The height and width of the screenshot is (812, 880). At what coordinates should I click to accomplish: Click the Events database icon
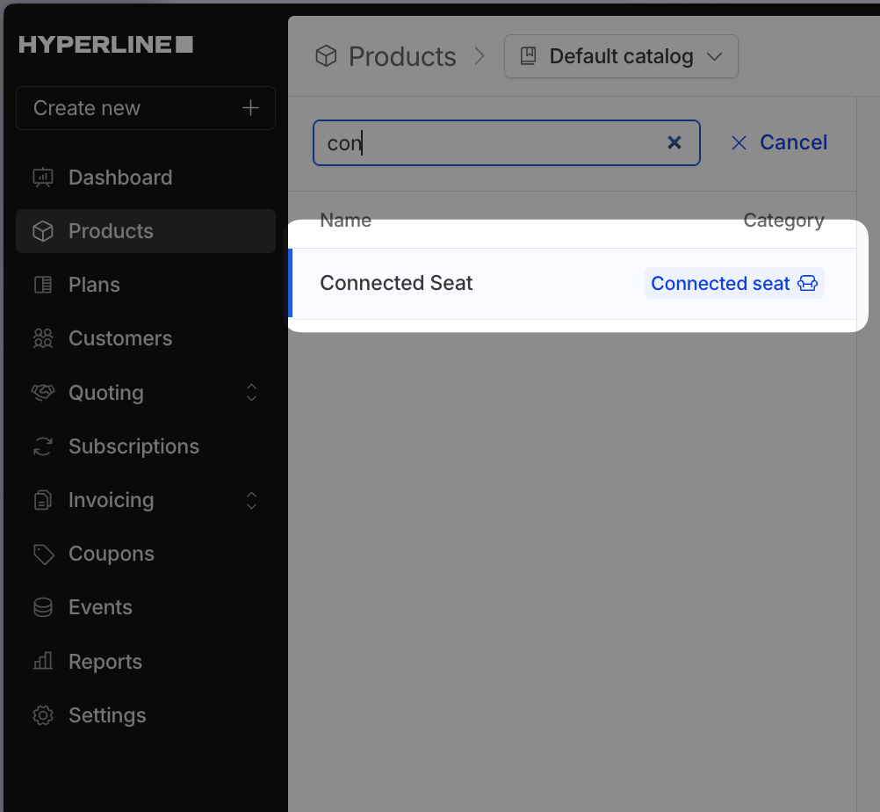pos(43,607)
